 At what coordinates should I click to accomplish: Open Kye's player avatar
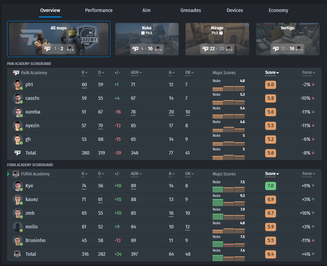pyautogui.click(x=18, y=186)
